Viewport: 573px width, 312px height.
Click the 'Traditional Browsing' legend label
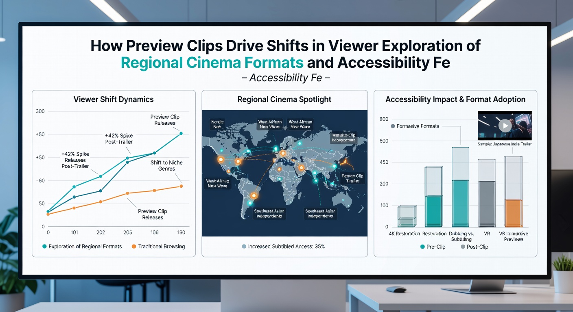(x=162, y=246)
